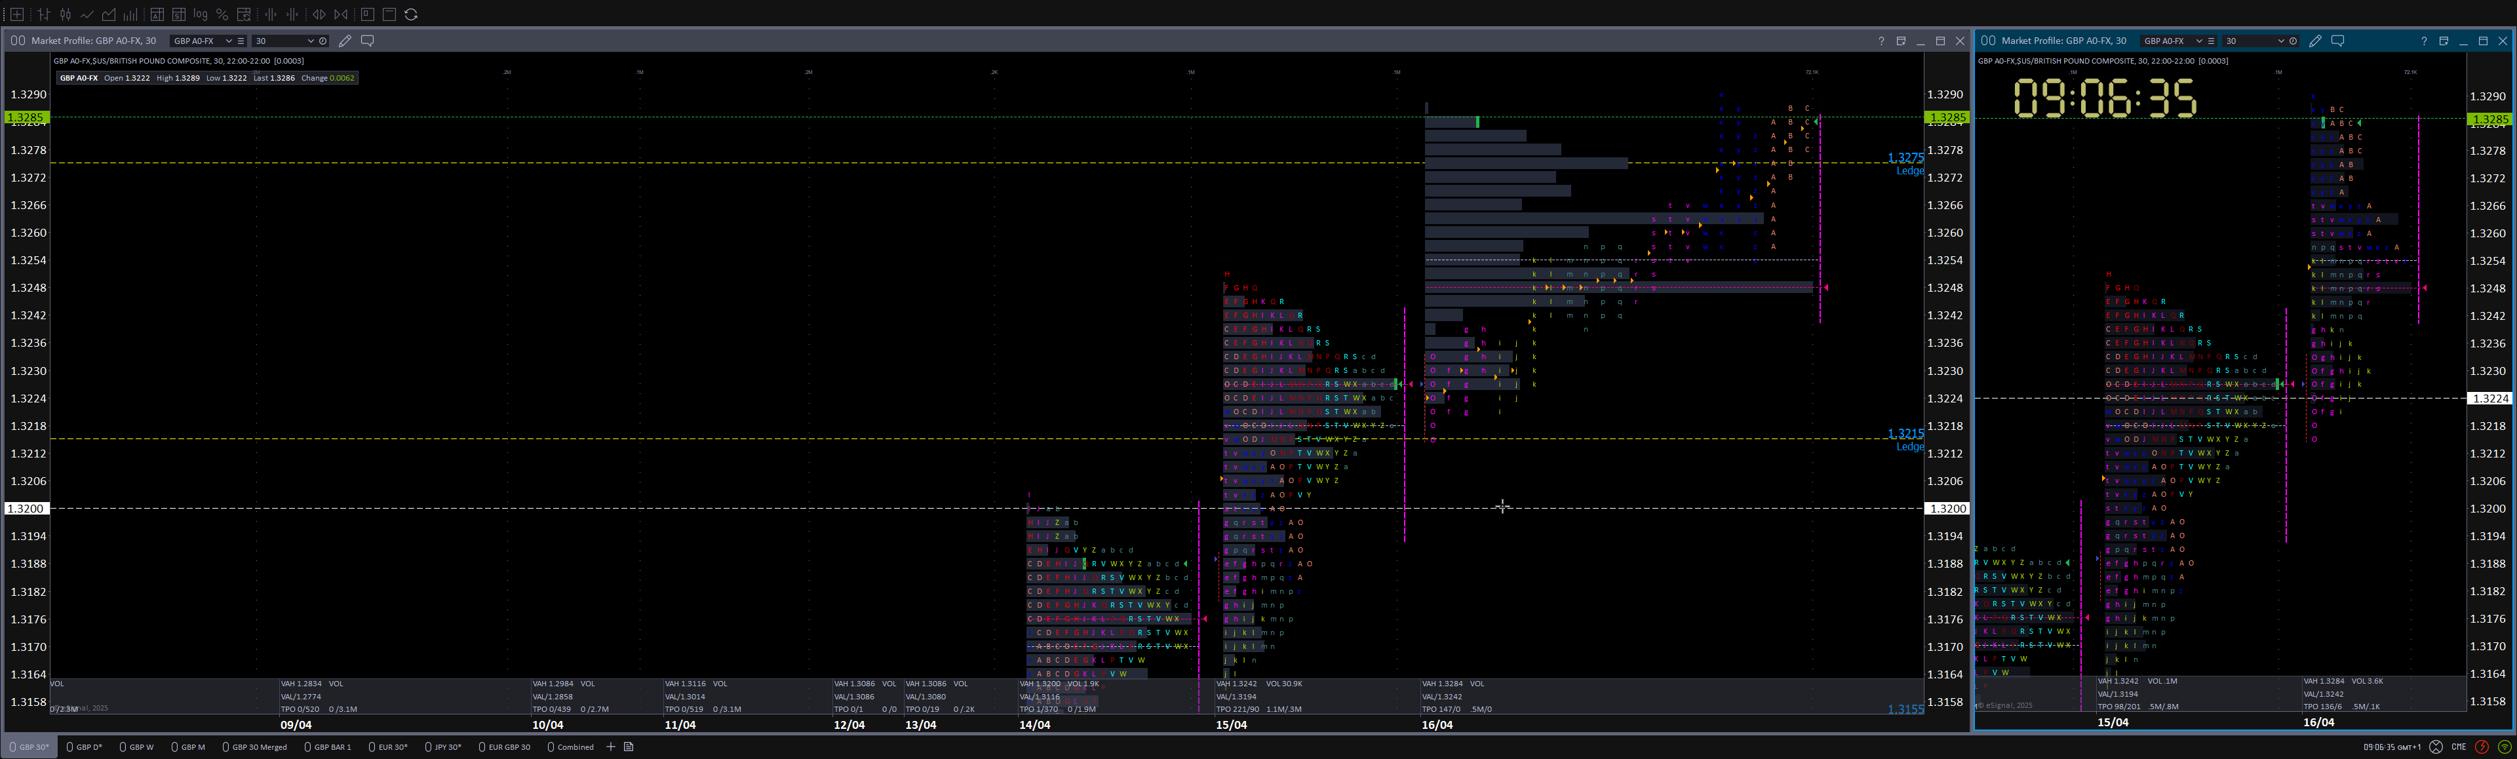2517x759 pixels.
Task: Expand GBP A0-FX symbol dropdown in left window
Action: [229, 41]
